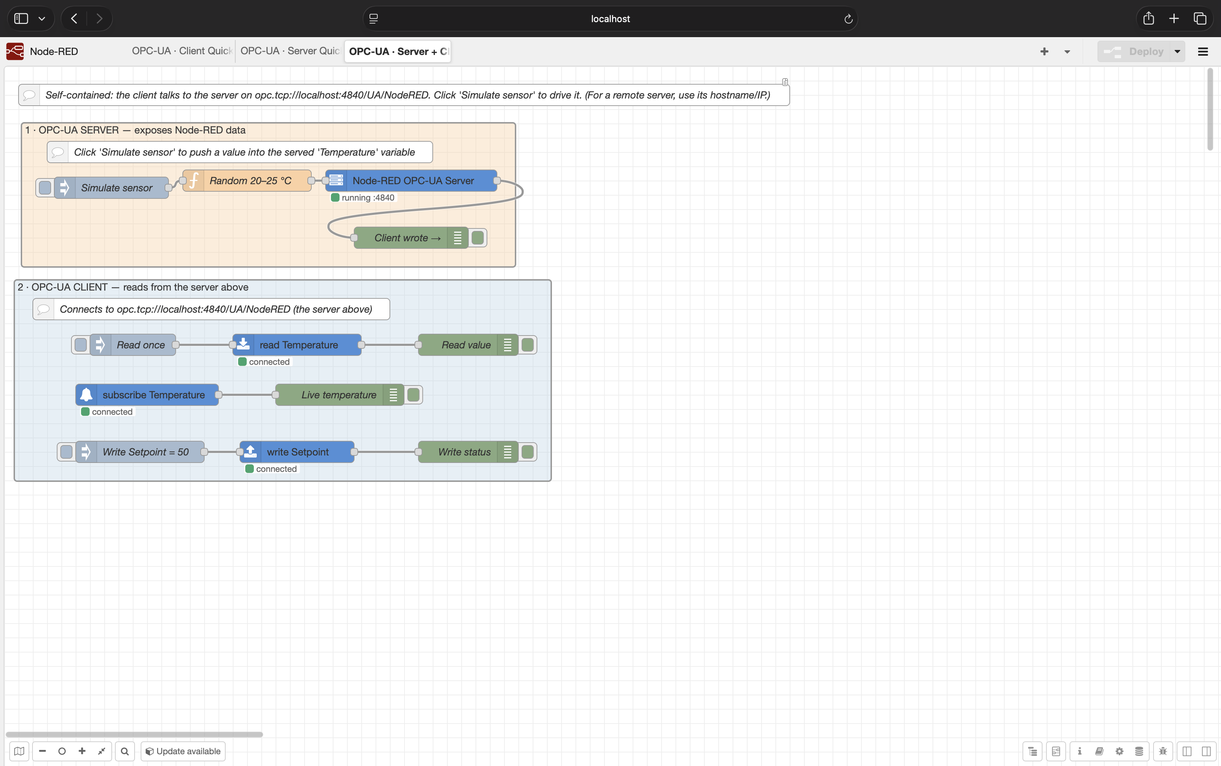Select the subscribe Temperature node
Screen dimensions: 1221x766
point(147,395)
